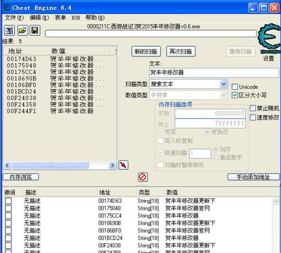Click the scan progress bar

pyautogui.click(x=151, y=33)
